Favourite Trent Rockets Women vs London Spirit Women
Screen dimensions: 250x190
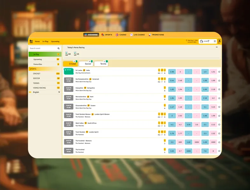219,116
